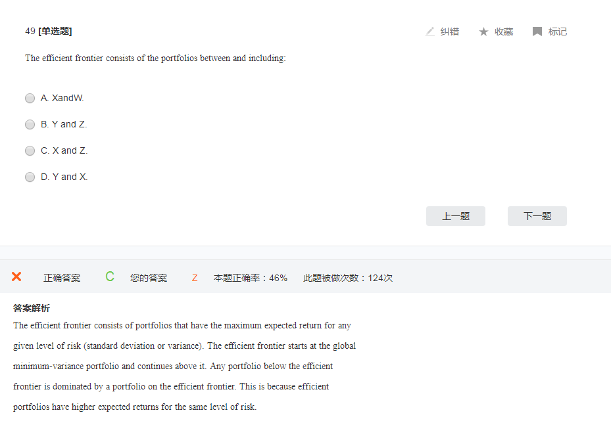Click the orange letter Z under 您的答案
611x442 pixels.
195,278
